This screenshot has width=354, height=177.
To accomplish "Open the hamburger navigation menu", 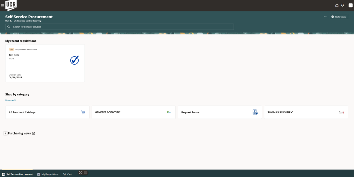I will 3,6.
